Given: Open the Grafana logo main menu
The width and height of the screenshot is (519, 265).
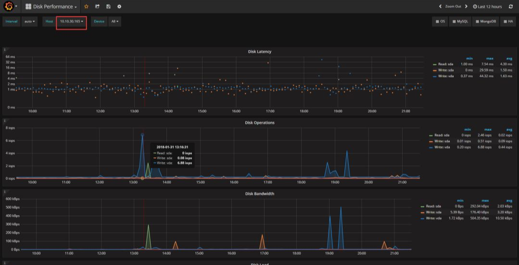Looking at the screenshot, I should [x=10, y=6].
